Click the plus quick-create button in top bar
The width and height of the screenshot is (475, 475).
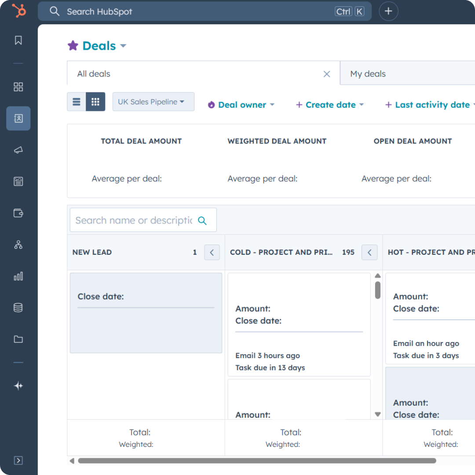(x=388, y=11)
